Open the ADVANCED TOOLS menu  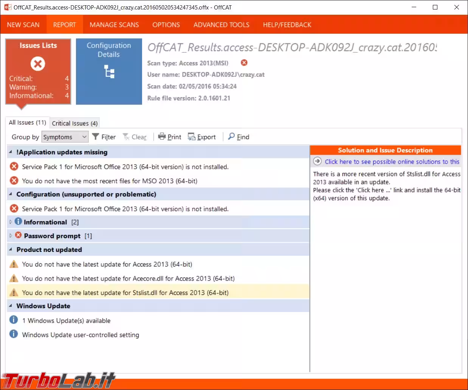click(x=221, y=25)
